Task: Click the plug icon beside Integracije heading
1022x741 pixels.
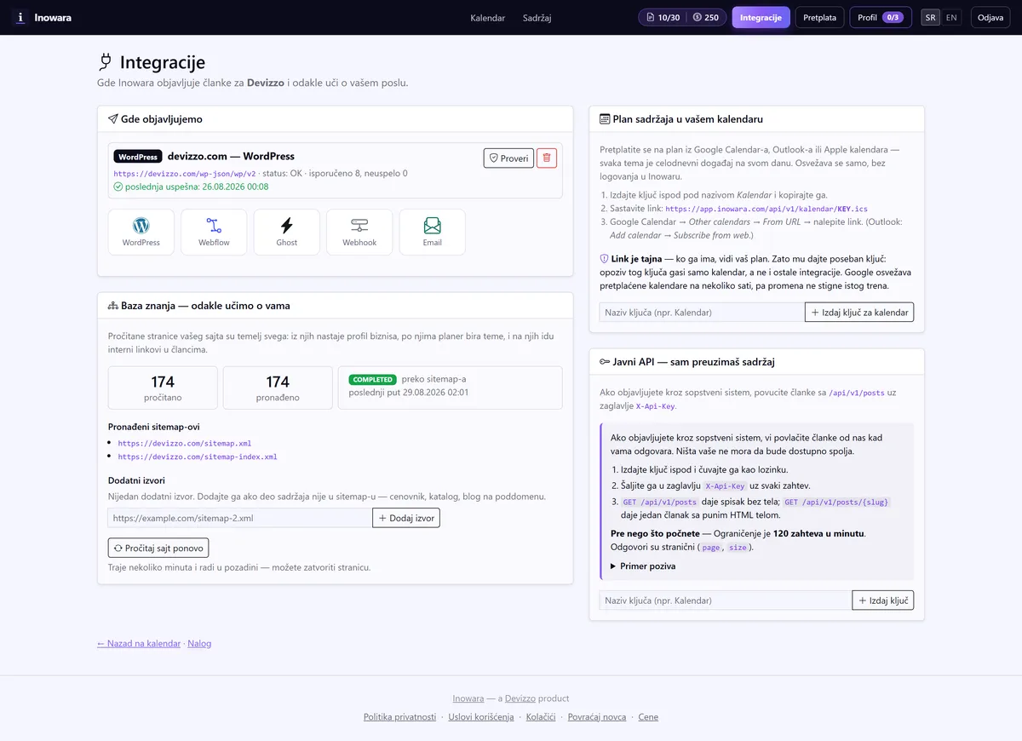Action: [106, 62]
